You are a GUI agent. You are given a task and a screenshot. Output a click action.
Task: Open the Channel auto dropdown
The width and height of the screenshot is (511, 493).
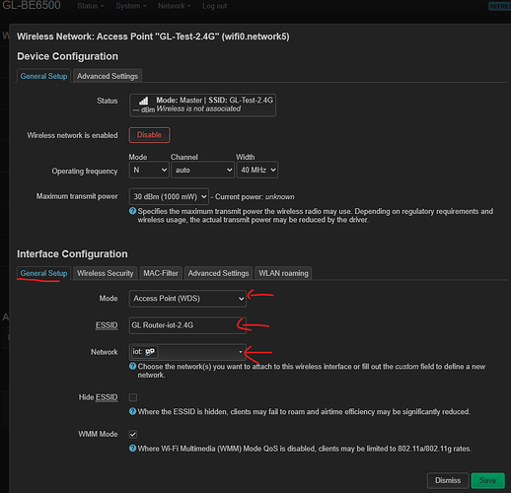(202, 170)
